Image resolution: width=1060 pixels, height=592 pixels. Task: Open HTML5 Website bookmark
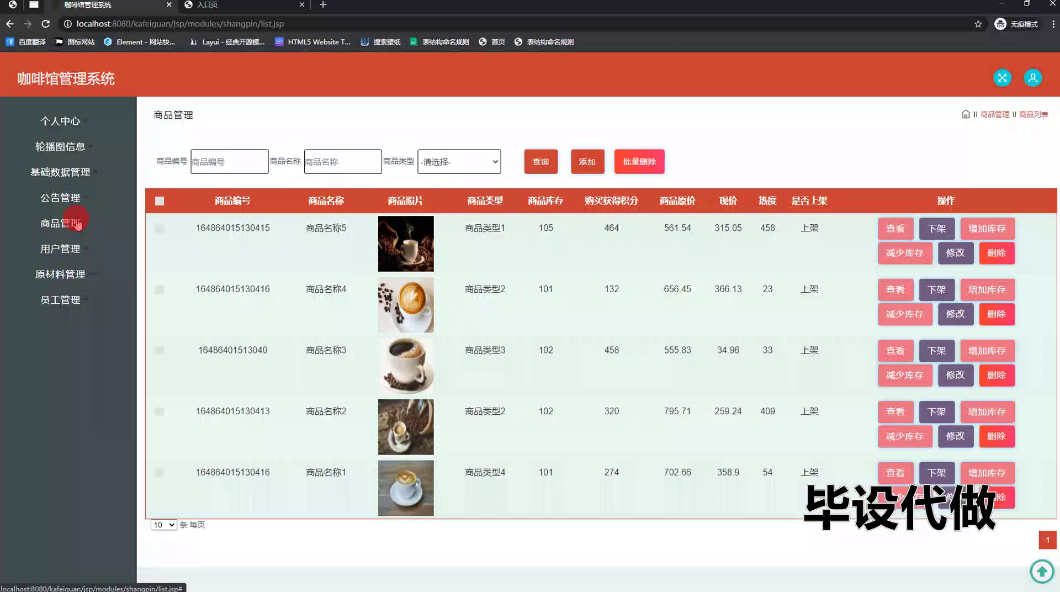coord(312,42)
